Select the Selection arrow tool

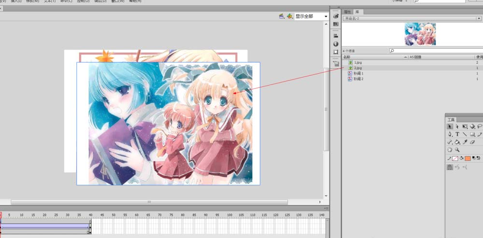pyautogui.click(x=450, y=126)
